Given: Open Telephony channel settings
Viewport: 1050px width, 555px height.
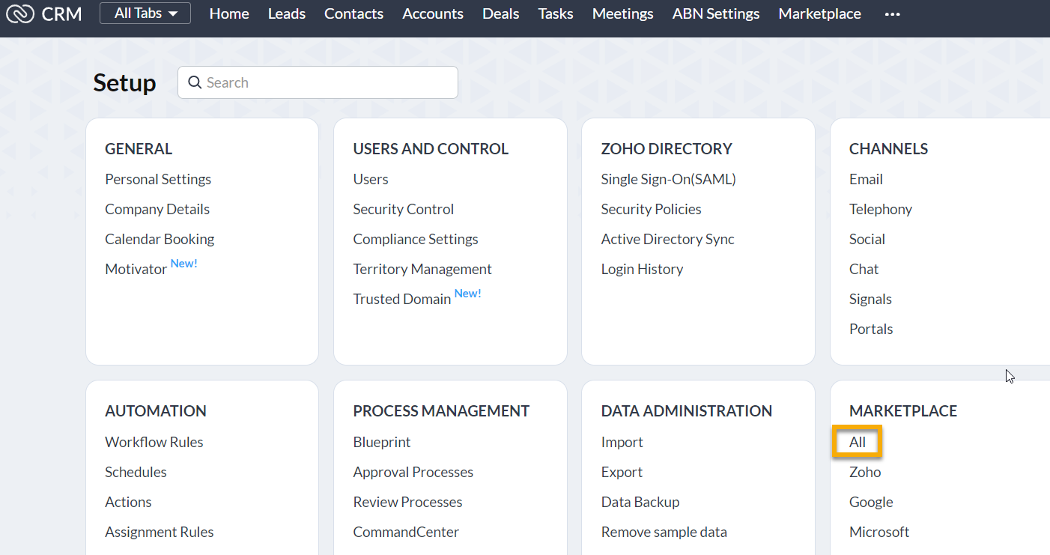Looking at the screenshot, I should point(881,209).
